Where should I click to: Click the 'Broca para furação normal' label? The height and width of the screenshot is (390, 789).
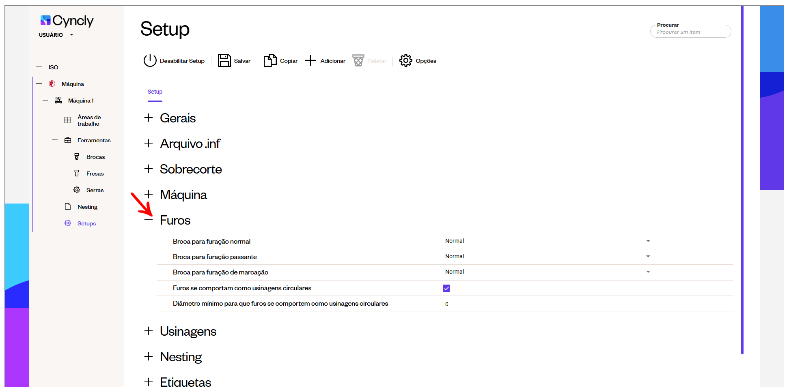click(211, 241)
